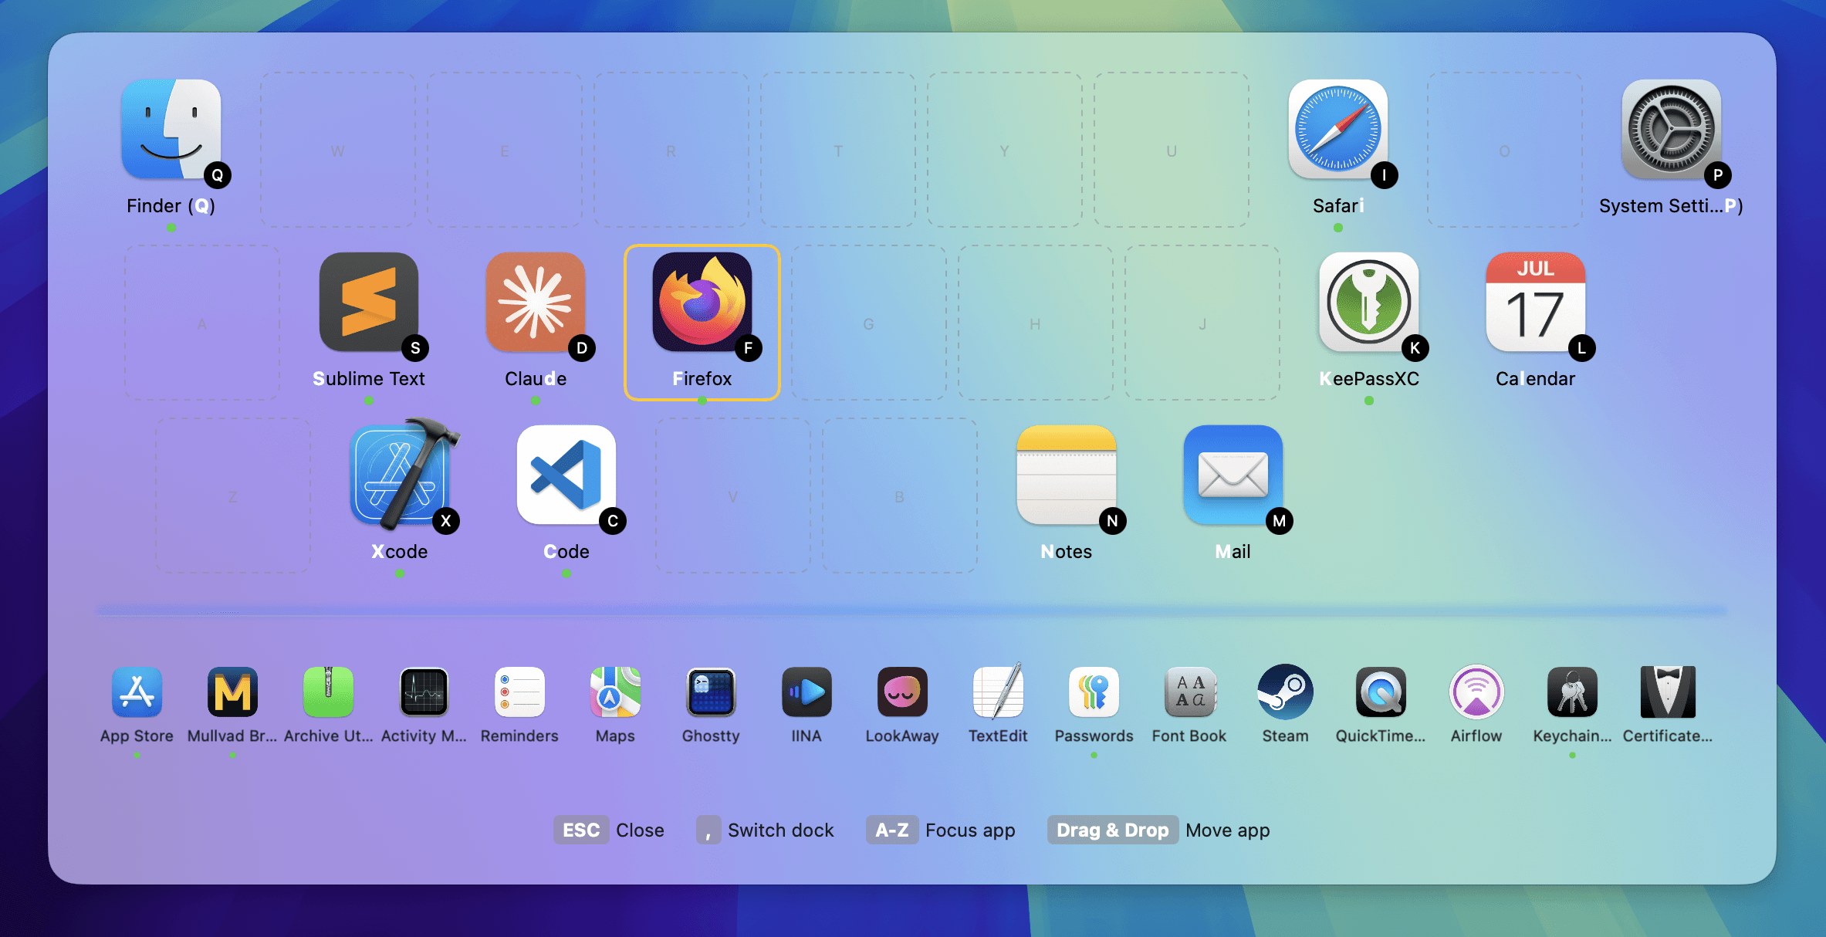Click the comma Switch dock key hint
1826x937 pixels.
point(765,830)
